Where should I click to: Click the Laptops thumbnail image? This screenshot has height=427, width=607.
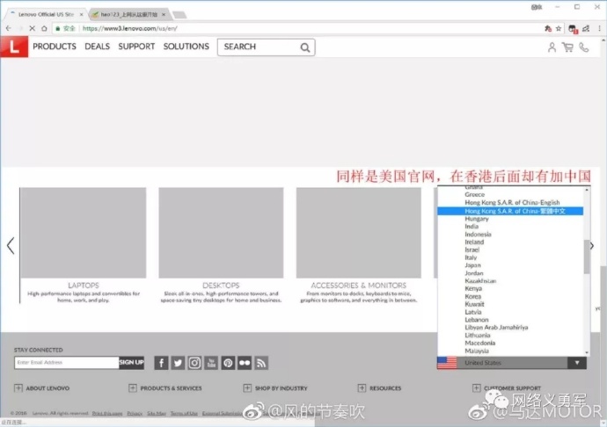[84, 233]
